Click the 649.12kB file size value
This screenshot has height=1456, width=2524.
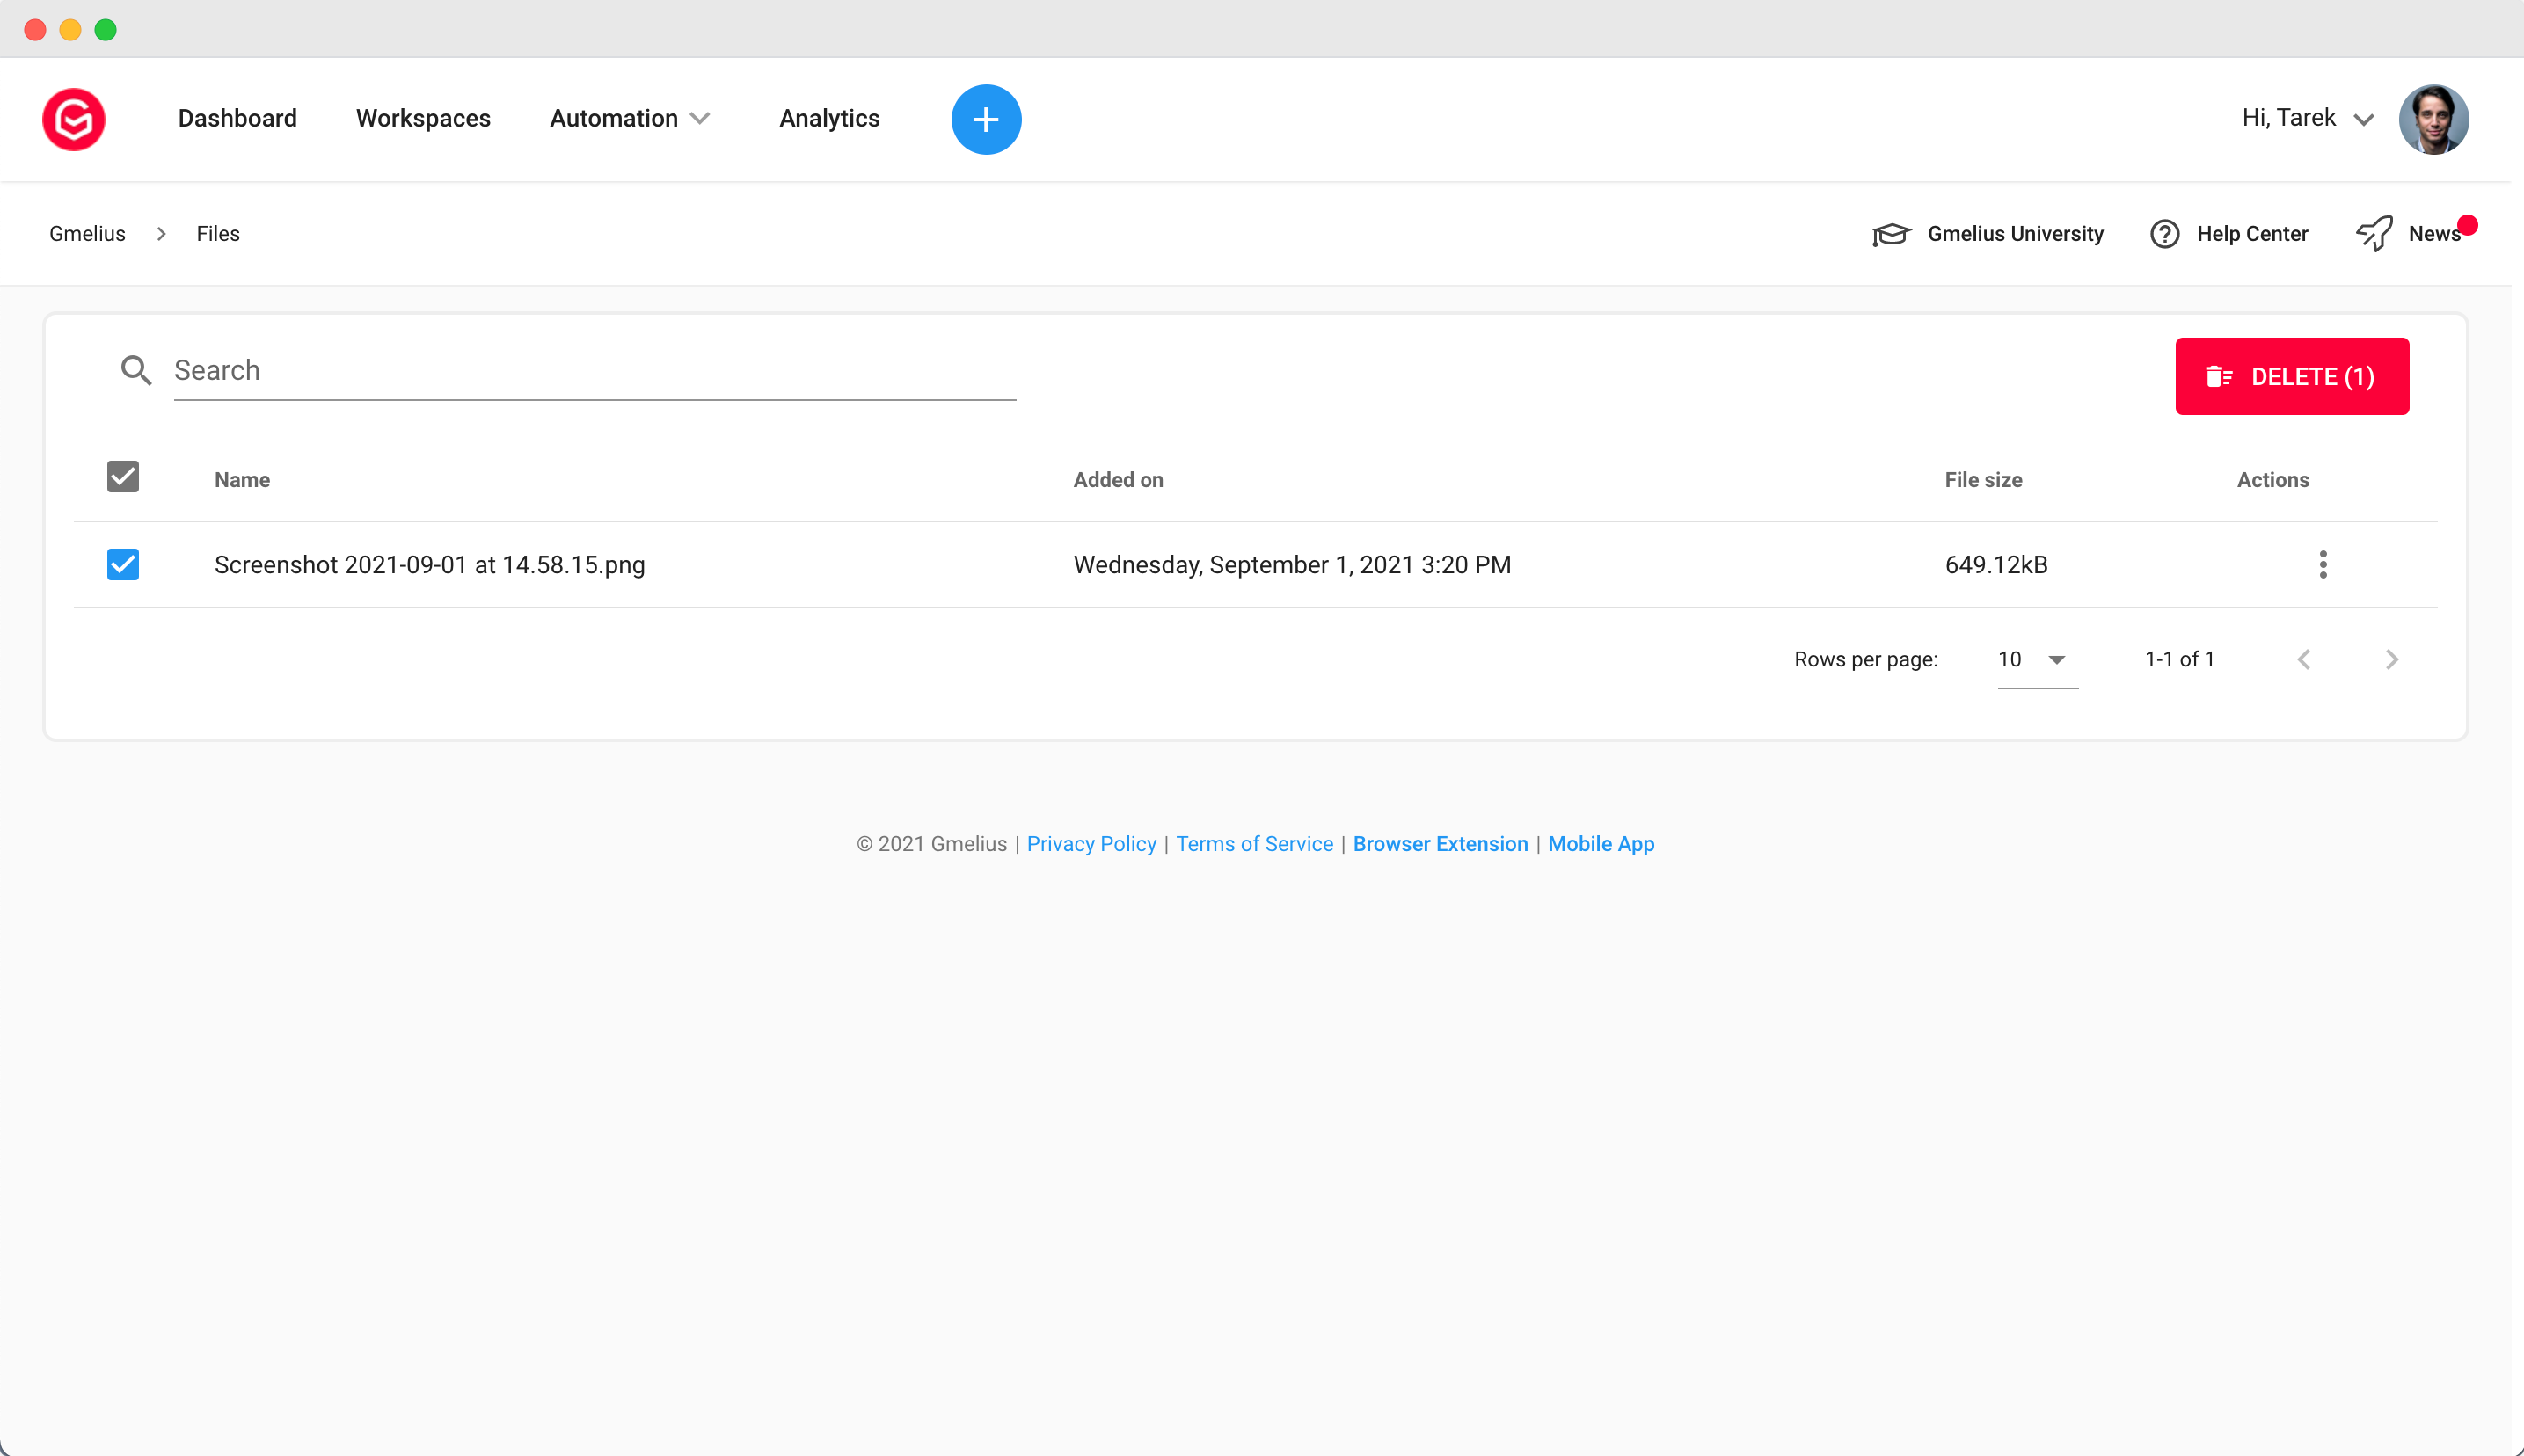click(1996, 565)
